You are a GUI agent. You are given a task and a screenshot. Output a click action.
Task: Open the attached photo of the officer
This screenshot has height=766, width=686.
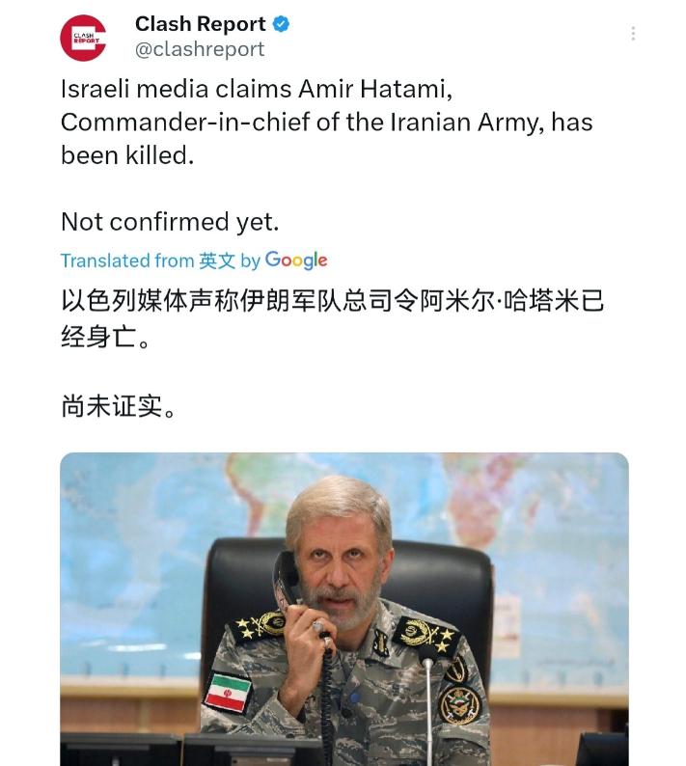point(344,609)
